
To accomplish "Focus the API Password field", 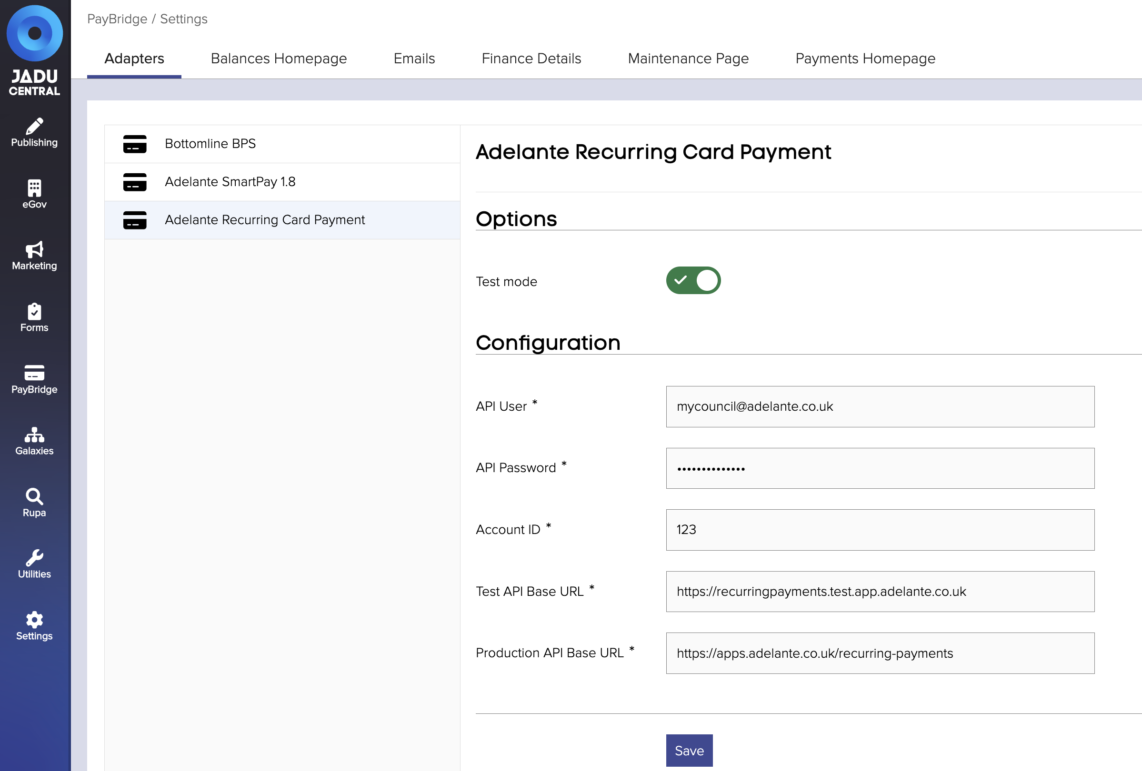I will tap(880, 468).
